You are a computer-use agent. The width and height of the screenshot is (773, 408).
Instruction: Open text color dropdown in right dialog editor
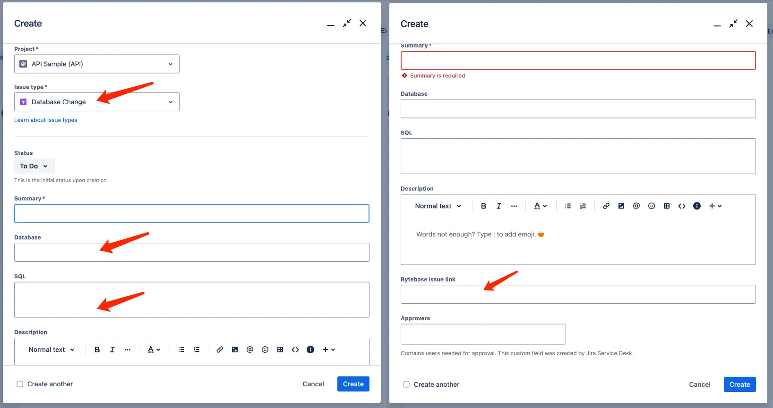coord(541,206)
